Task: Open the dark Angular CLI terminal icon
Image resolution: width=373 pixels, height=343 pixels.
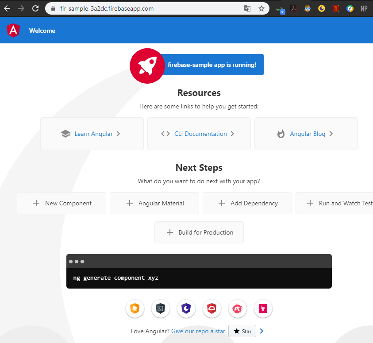Action: pos(161,308)
